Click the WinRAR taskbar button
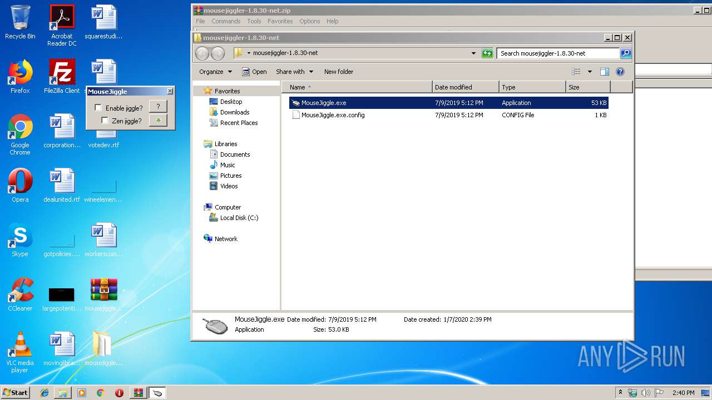The height and width of the screenshot is (400, 712). click(x=138, y=393)
